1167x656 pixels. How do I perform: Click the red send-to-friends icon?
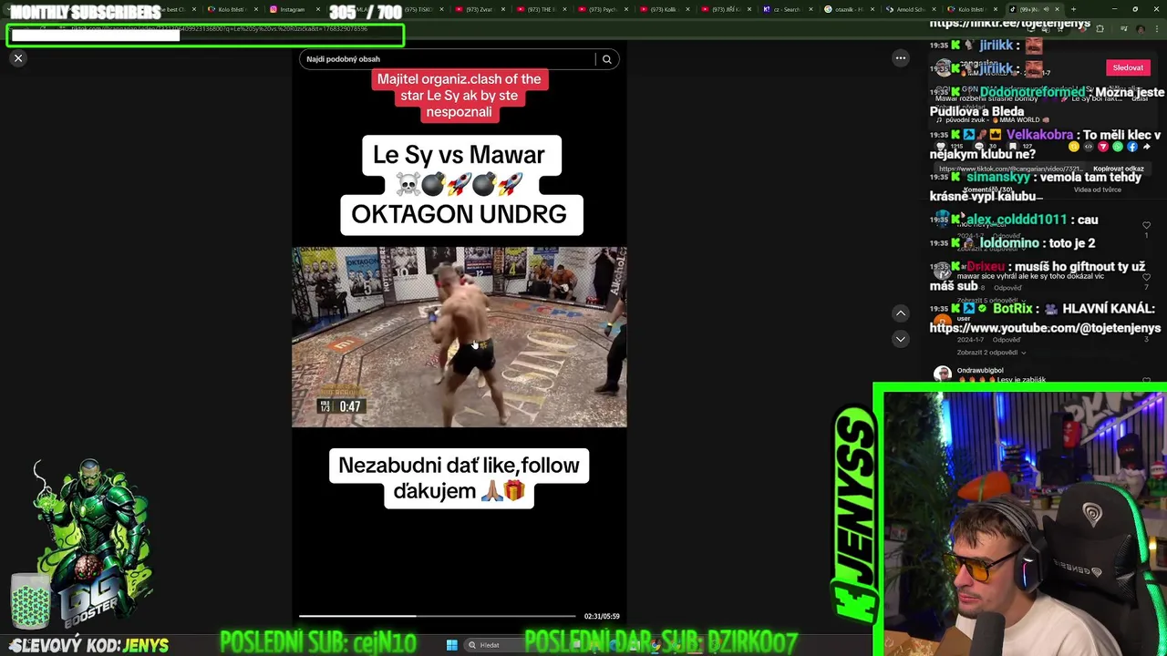(x=1103, y=146)
